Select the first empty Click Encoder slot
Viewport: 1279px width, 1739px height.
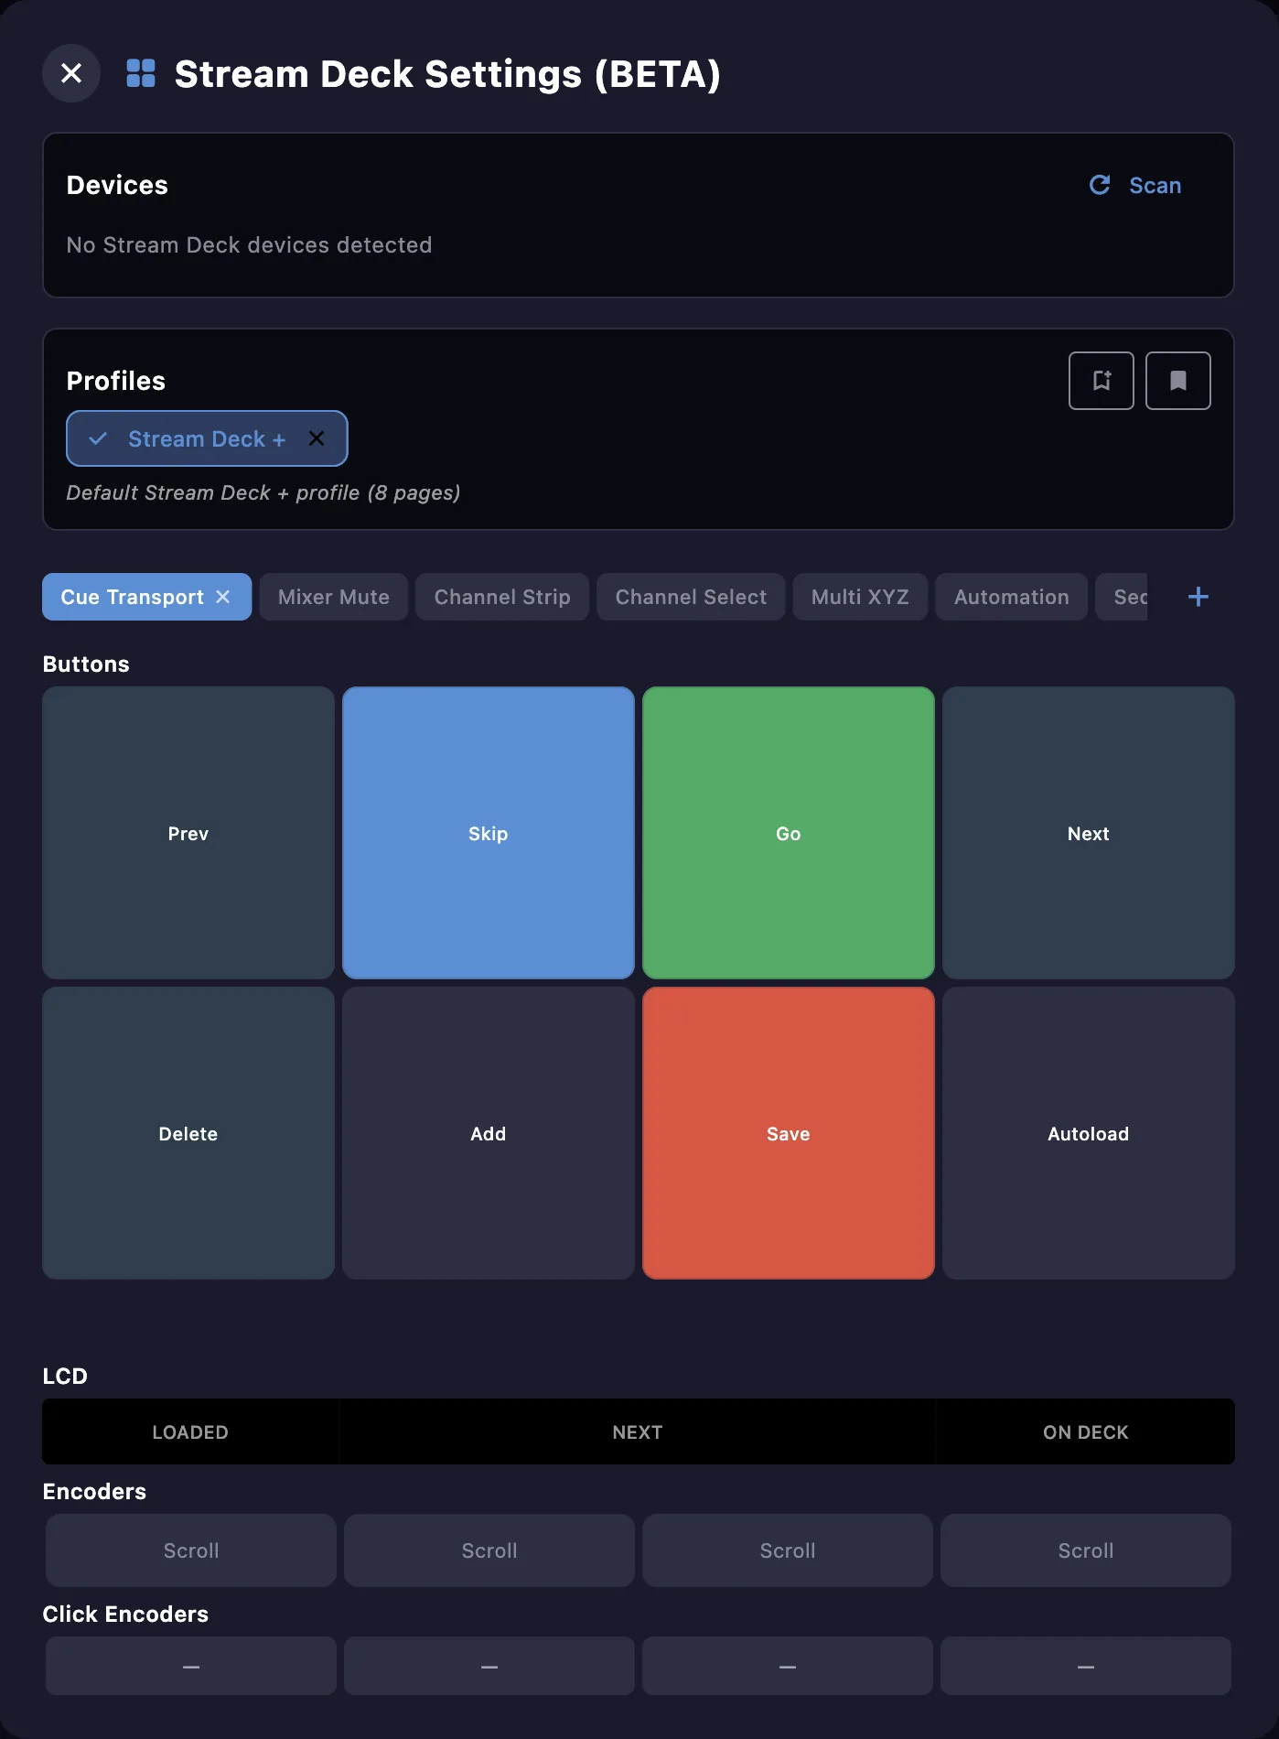(191, 1666)
